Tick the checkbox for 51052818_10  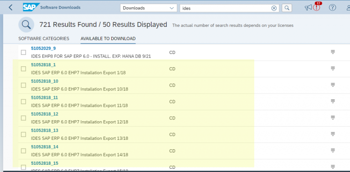pos(23,85)
